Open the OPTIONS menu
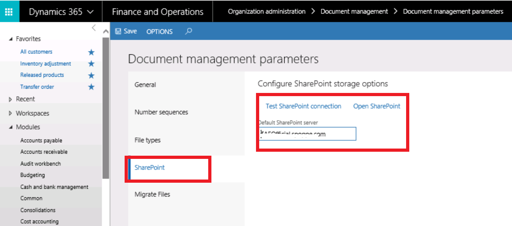 point(159,31)
